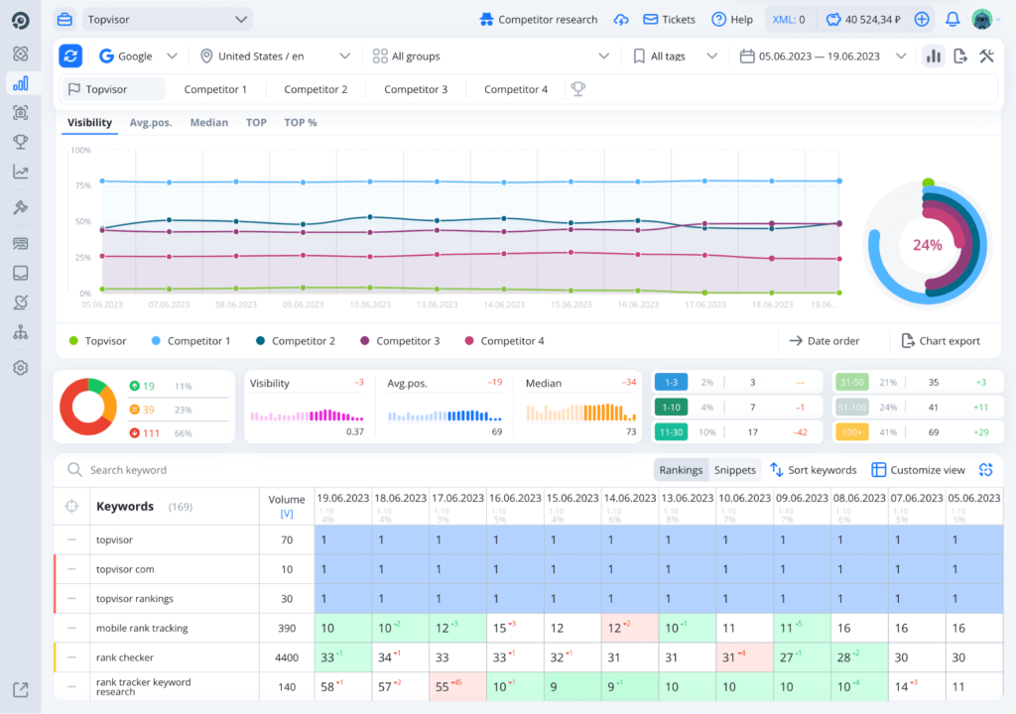Open the date range 05.06.2023 — 19.06.2023 dropdown

click(x=823, y=56)
